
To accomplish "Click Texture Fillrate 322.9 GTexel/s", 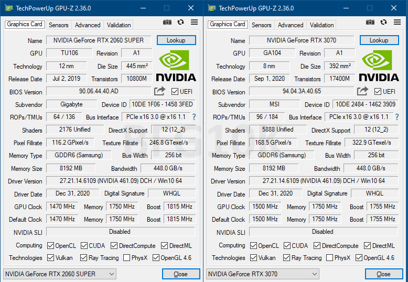I will pos(372,143).
